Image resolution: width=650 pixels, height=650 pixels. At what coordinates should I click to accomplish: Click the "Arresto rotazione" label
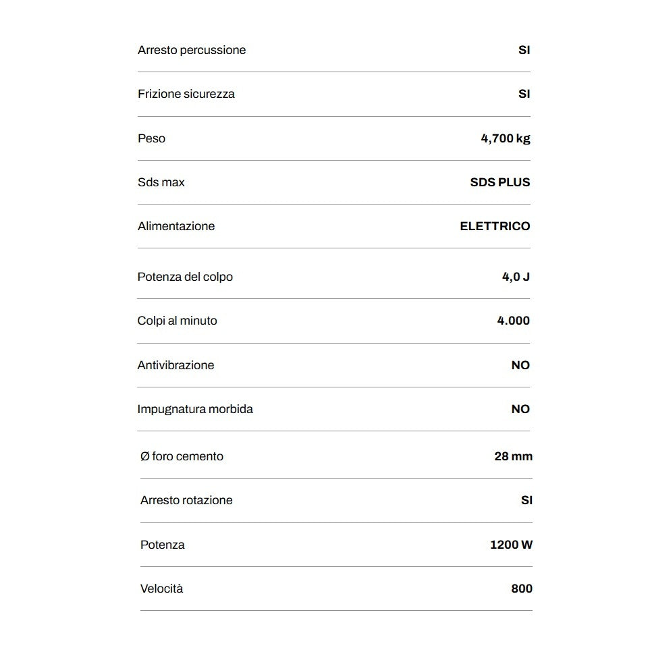point(186,500)
